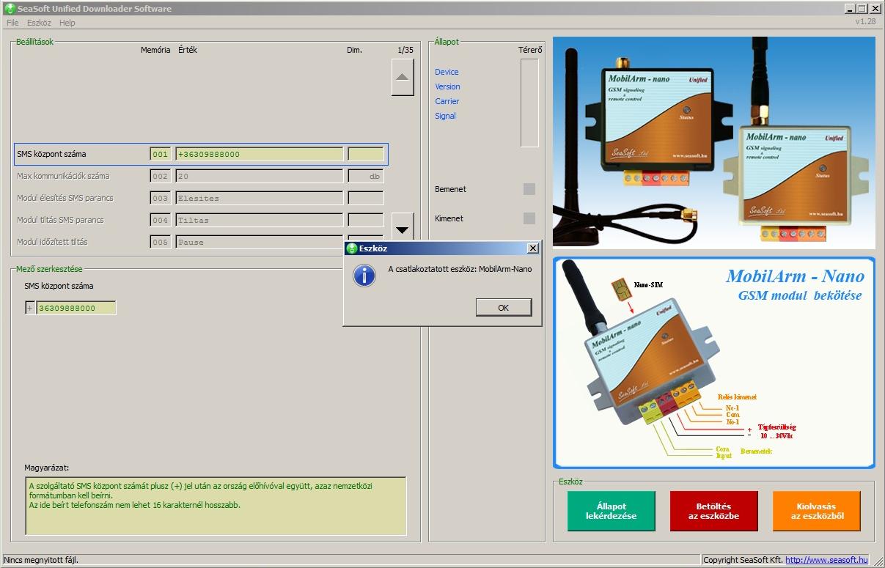Click the Version status label
This screenshot has height=568, width=885.
[447, 86]
